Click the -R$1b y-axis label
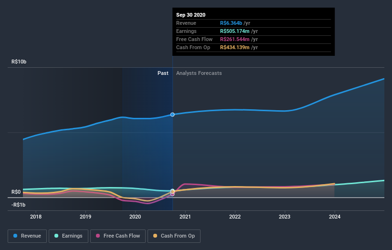 [x=18, y=205]
